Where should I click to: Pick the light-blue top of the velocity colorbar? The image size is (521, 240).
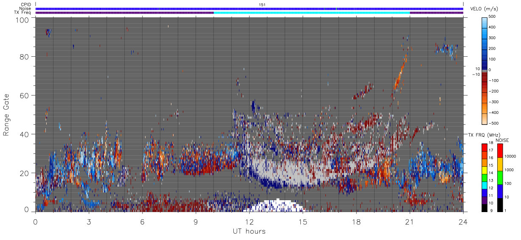tap(485, 23)
